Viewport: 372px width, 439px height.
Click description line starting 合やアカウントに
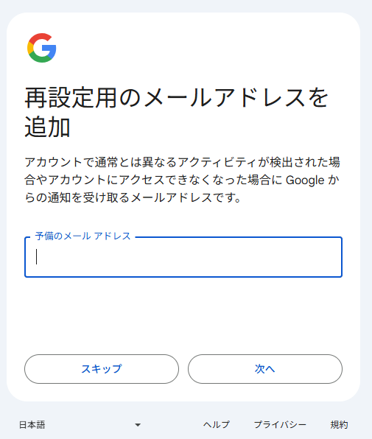click(x=182, y=180)
